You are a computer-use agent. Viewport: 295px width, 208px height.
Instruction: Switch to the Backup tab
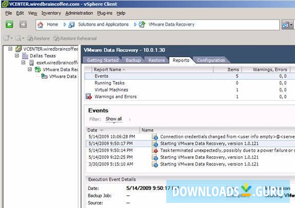pyautogui.click(x=133, y=60)
